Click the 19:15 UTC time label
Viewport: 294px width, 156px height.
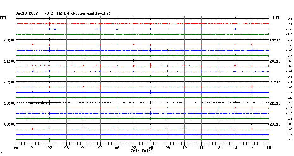tap(275, 40)
